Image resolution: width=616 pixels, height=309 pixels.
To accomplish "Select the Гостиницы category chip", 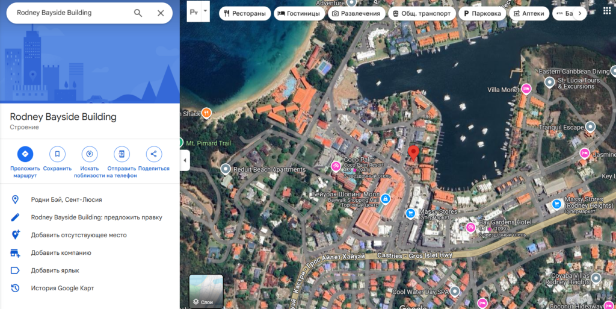I will pos(298,13).
